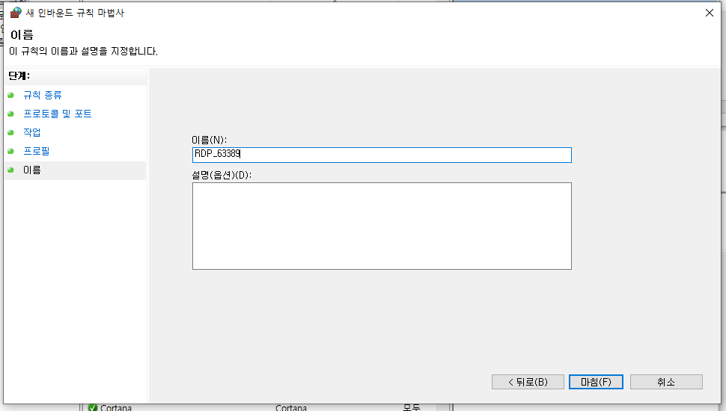Go back with the 뒤로(B) button
The width and height of the screenshot is (726, 411).
[528, 382]
